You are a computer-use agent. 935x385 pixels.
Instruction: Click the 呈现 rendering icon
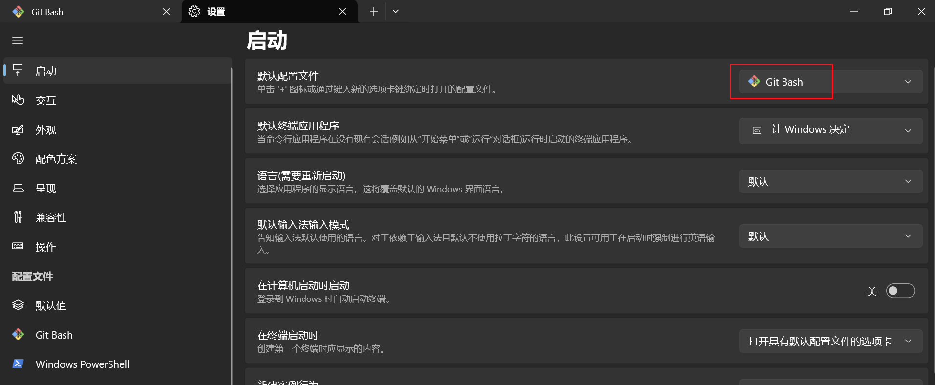pyautogui.click(x=18, y=188)
